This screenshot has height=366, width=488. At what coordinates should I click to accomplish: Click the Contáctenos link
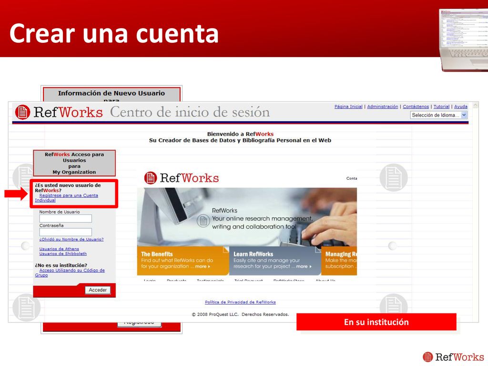pyautogui.click(x=416, y=106)
